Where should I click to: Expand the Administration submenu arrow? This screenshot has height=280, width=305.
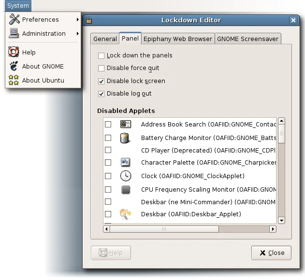[x=78, y=34]
